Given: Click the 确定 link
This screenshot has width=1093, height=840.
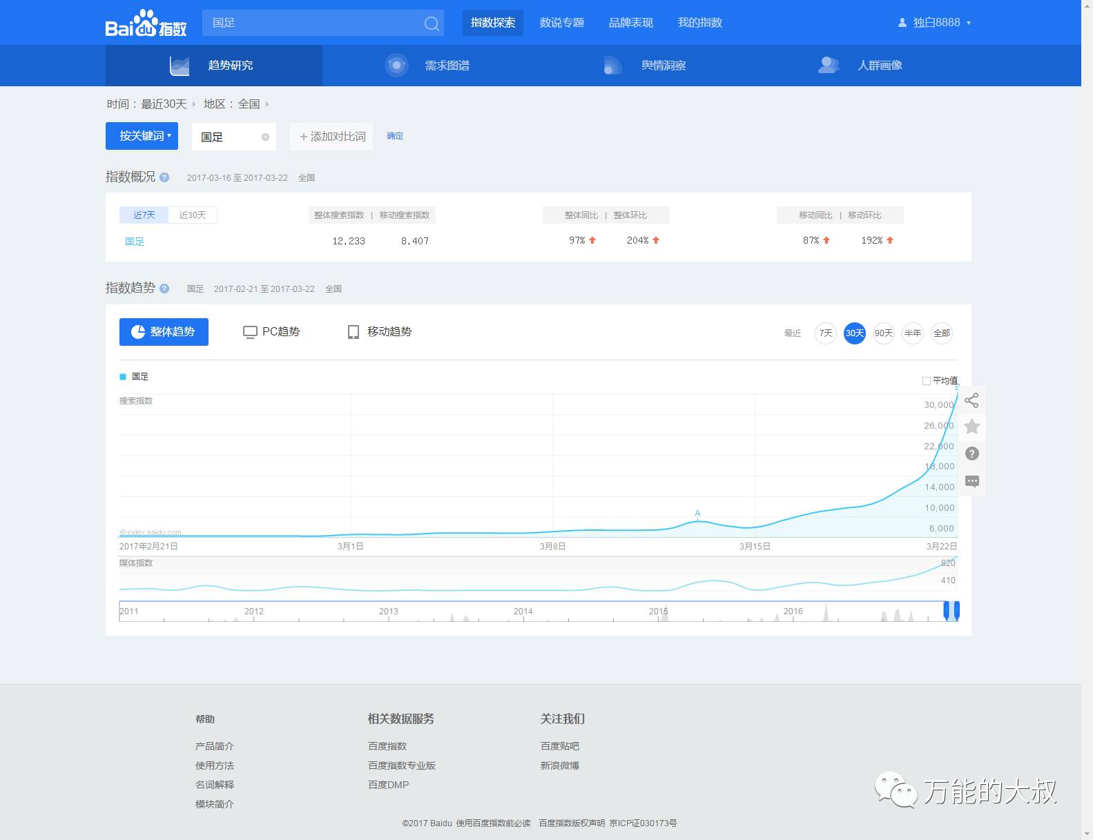Looking at the screenshot, I should (395, 136).
